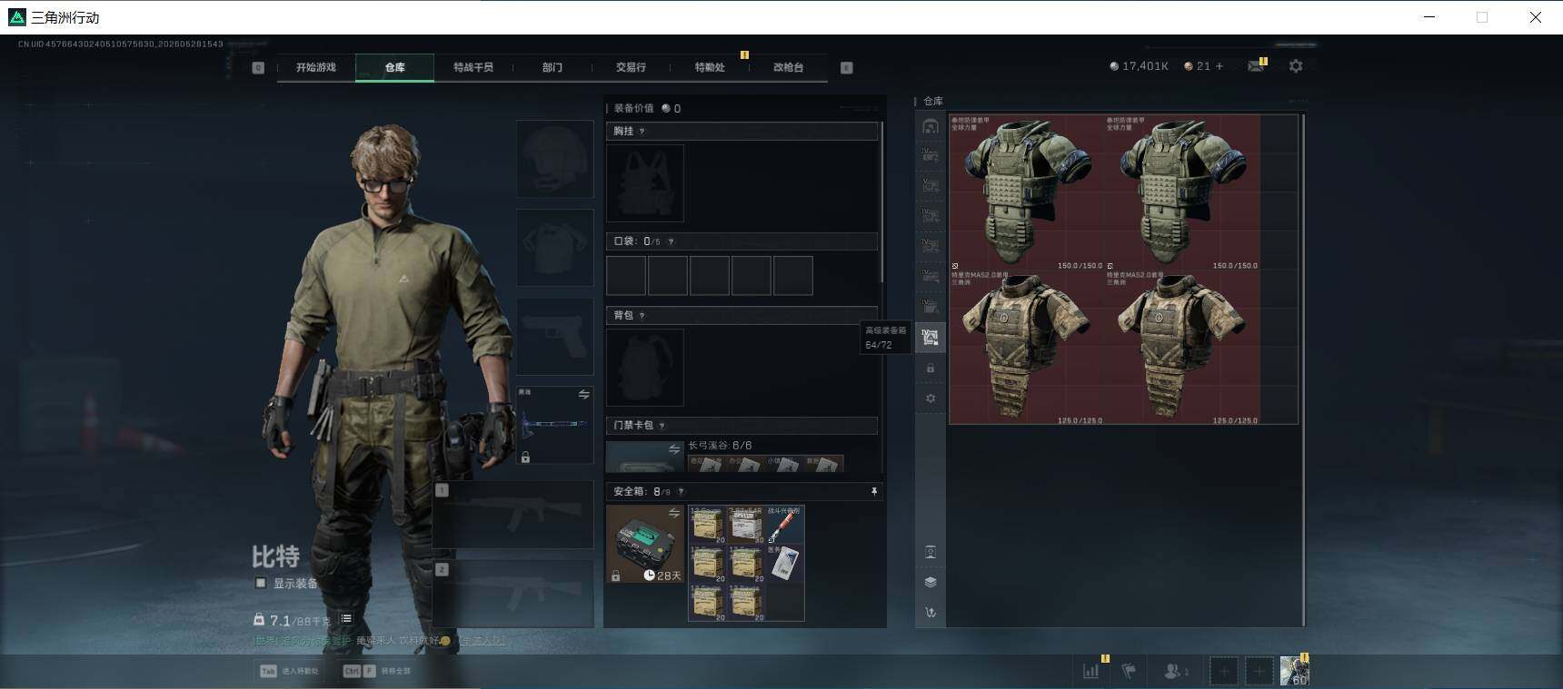This screenshot has height=689, width=1563.
Task: Open the friends list icon
Action: coord(1176,671)
